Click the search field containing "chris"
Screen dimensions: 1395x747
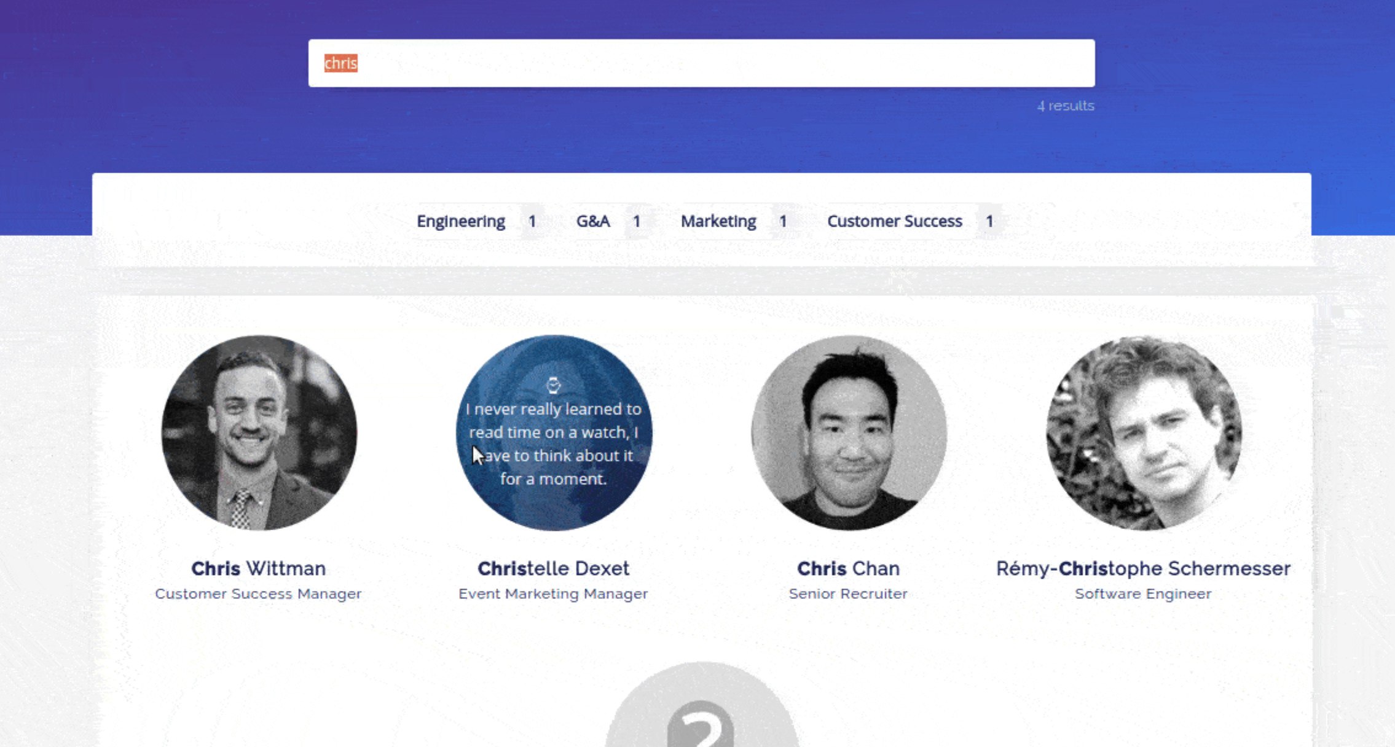tap(701, 63)
